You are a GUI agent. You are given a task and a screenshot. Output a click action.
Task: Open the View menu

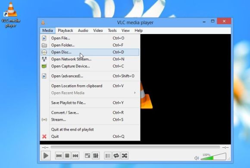tap(125, 31)
